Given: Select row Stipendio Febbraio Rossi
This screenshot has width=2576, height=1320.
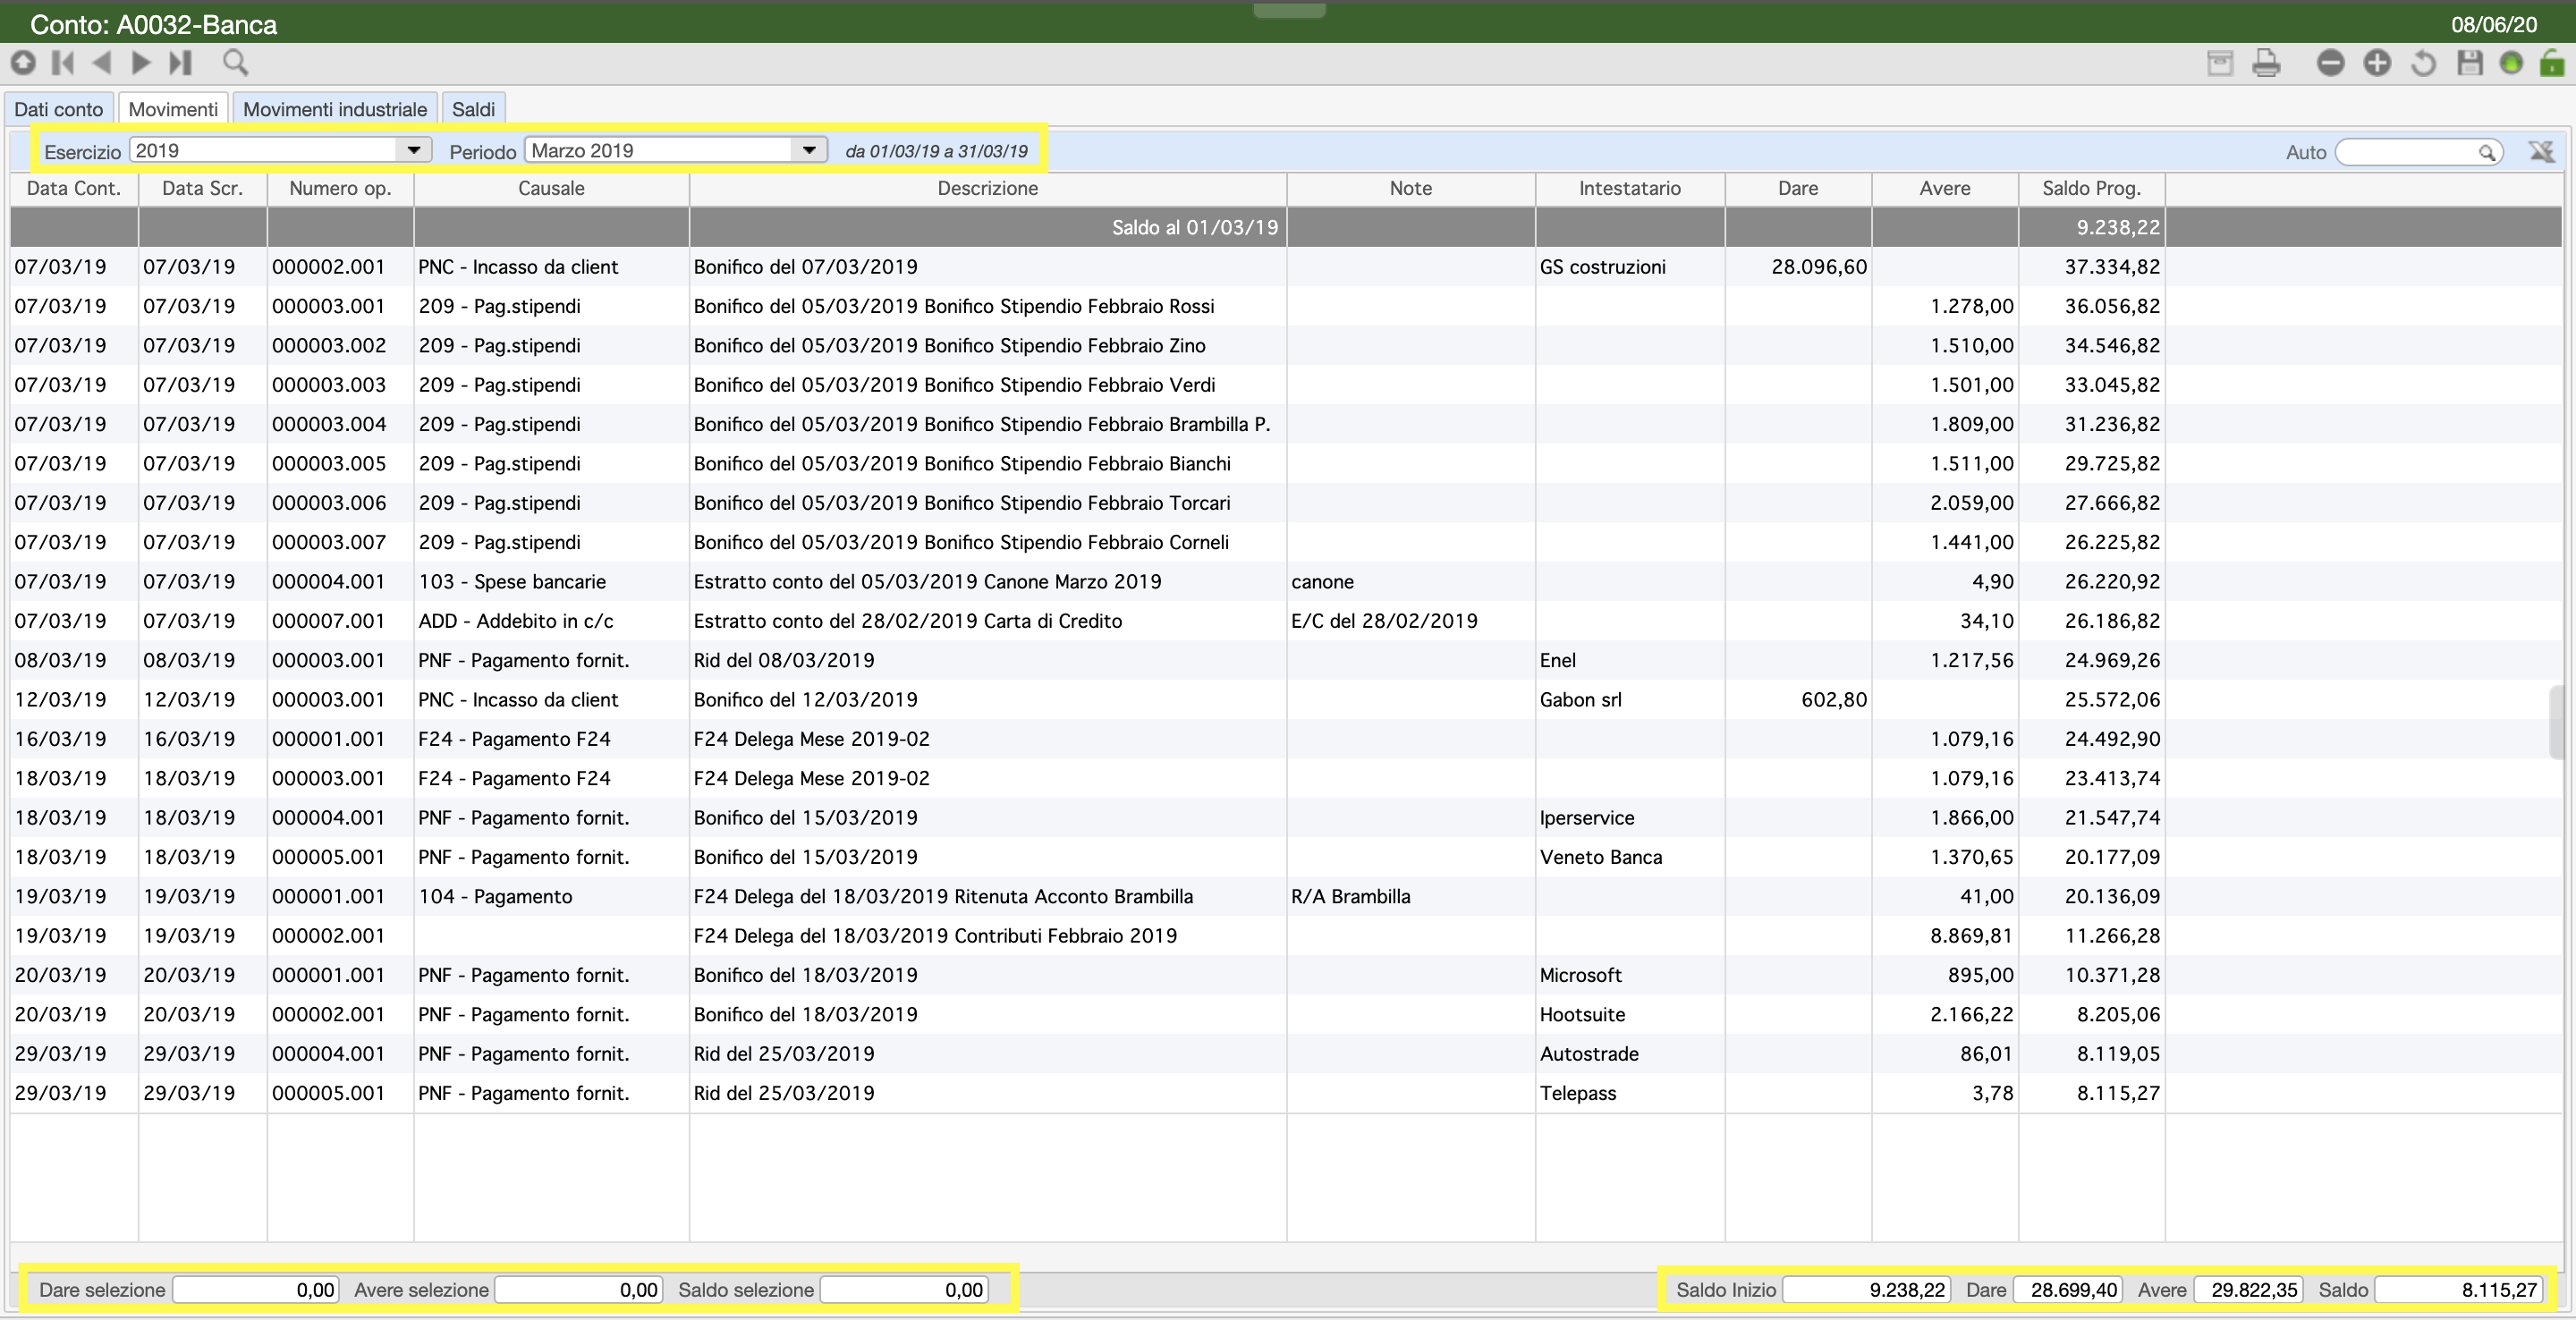Looking at the screenshot, I should [1286, 306].
